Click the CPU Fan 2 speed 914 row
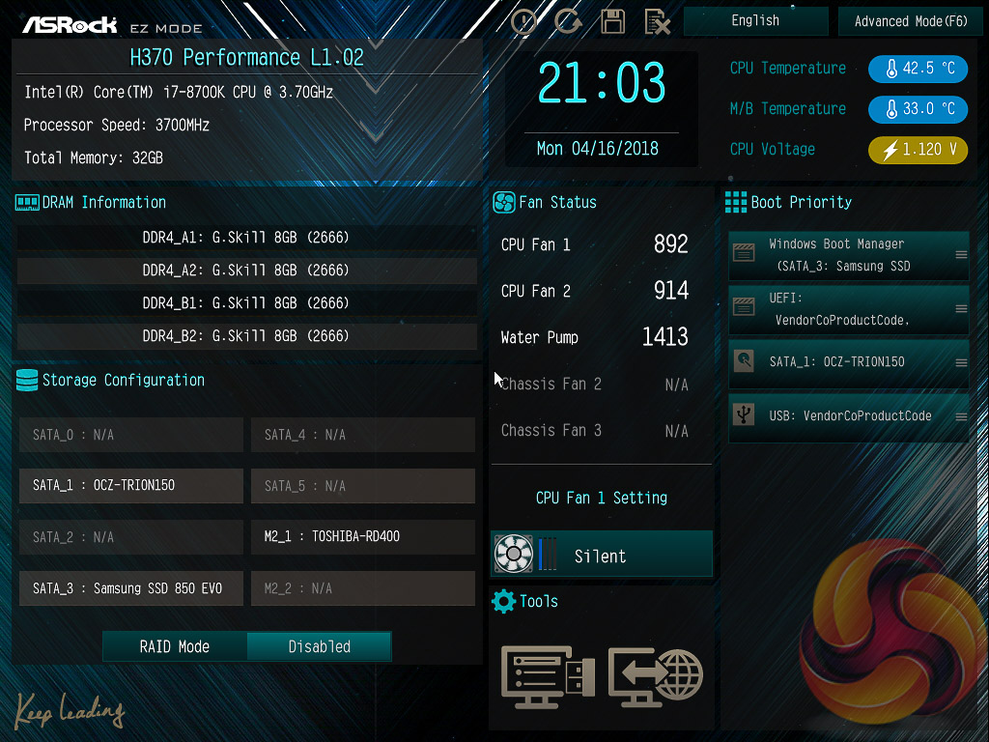 (594, 291)
